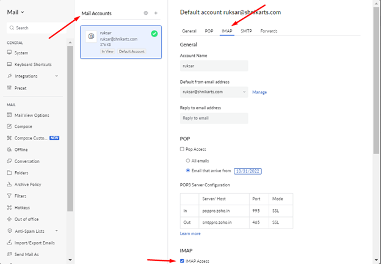
Task: Click the NEW badge beside Compose Customization
Action: coord(54,138)
